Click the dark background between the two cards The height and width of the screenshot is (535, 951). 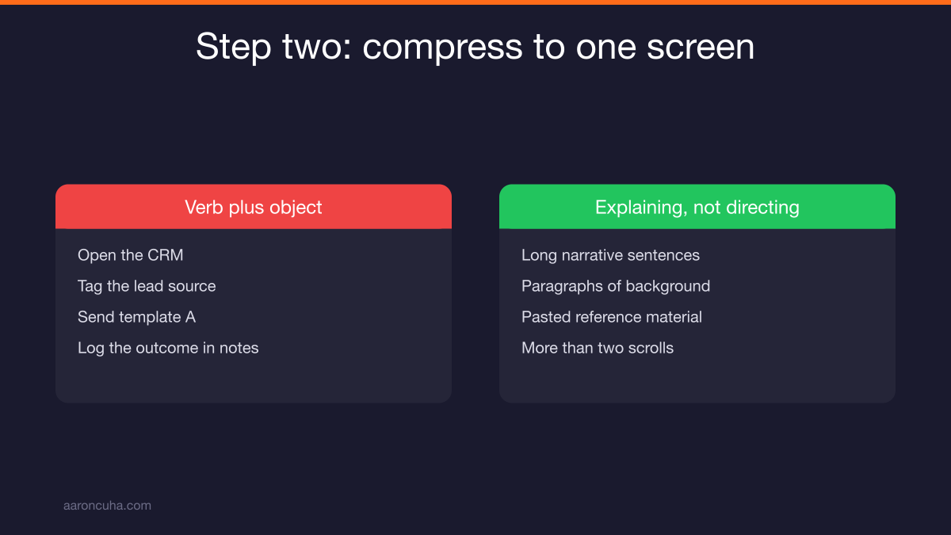pos(475,293)
